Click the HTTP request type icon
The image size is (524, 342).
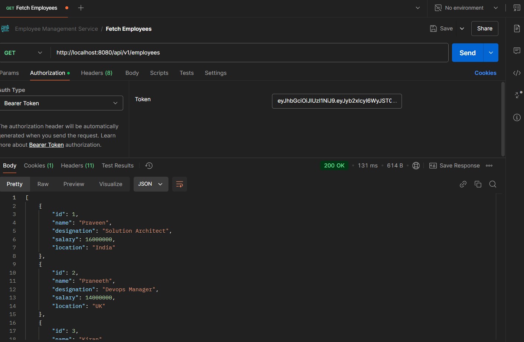(5, 29)
